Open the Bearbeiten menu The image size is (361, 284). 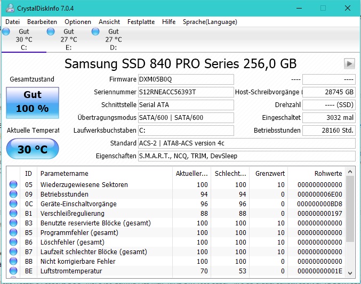click(42, 22)
